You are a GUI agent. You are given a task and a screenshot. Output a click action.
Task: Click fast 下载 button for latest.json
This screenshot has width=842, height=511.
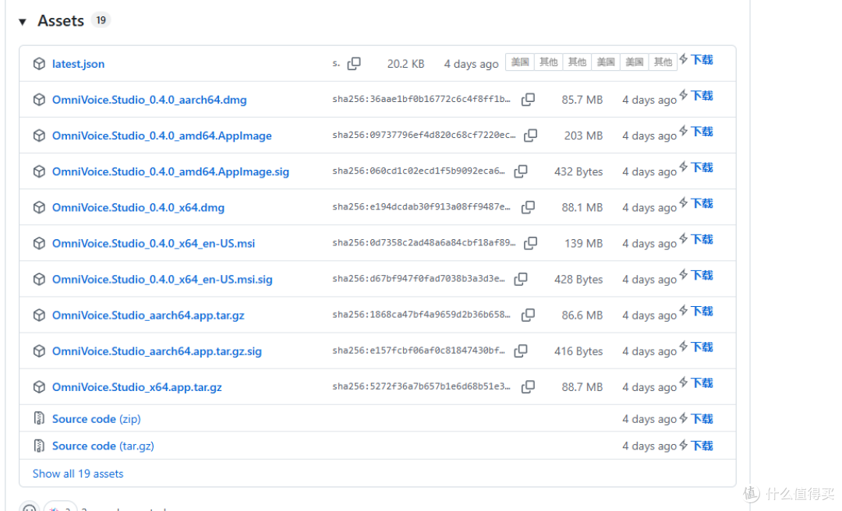(x=696, y=59)
